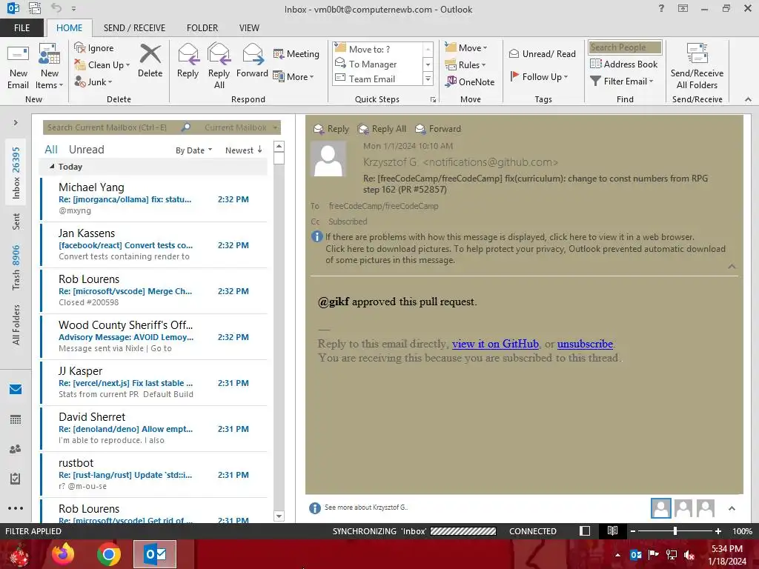Viewport: 759px width, 569px height.
Task: Open the Clean Up dropdown
Action: (x=102, y=65)
